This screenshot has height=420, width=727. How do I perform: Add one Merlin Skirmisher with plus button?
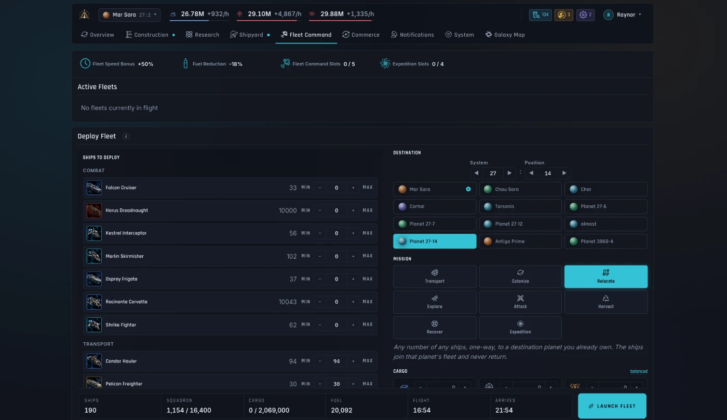click(353, 256)
